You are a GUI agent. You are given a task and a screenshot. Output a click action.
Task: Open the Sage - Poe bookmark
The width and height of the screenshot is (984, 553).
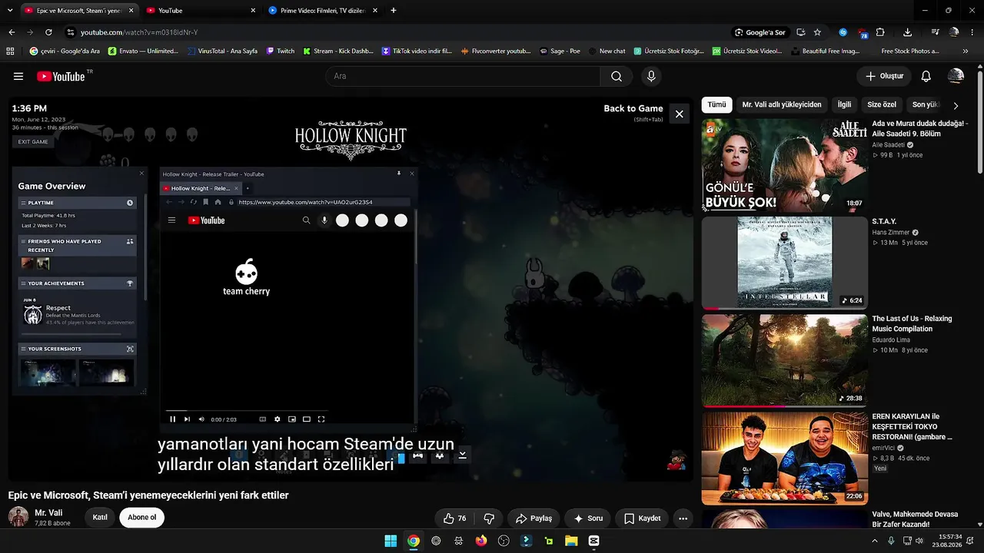(560, 51)
